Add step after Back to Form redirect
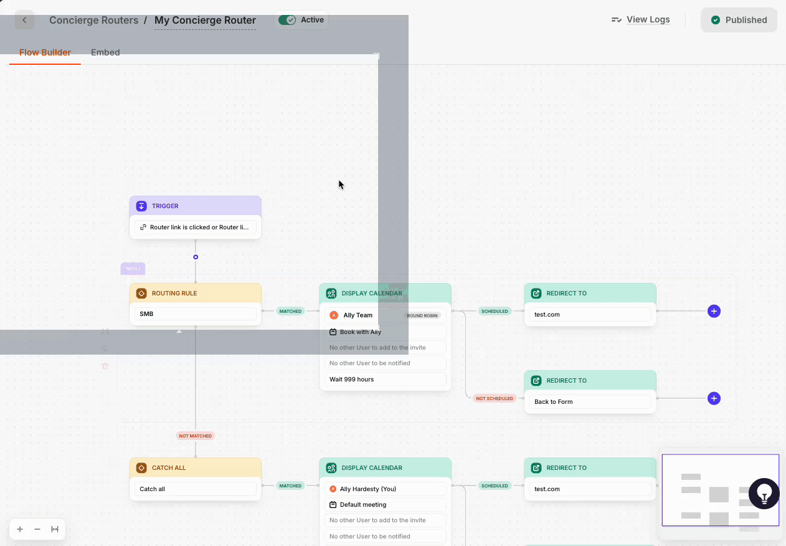786x546 pixels. (x=714, y=398)
